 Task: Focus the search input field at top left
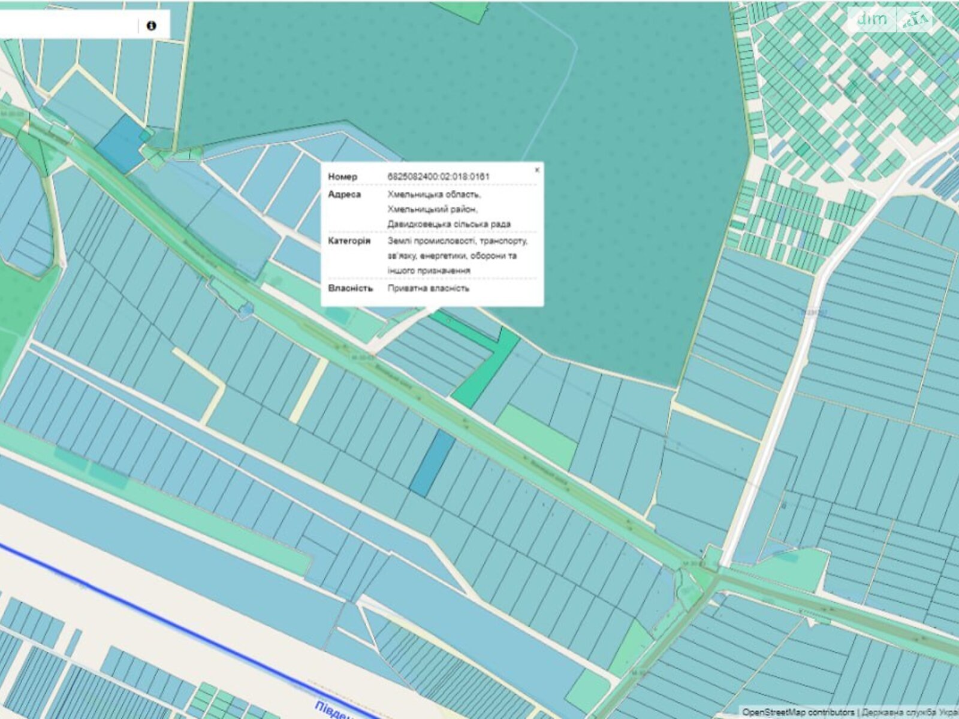(x=68, y=25)
